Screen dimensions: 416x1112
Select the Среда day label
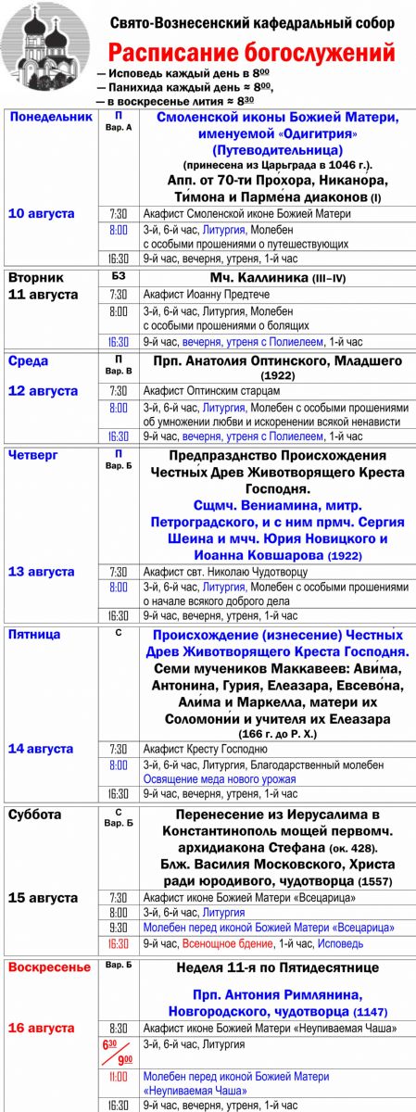click(28, 360)
